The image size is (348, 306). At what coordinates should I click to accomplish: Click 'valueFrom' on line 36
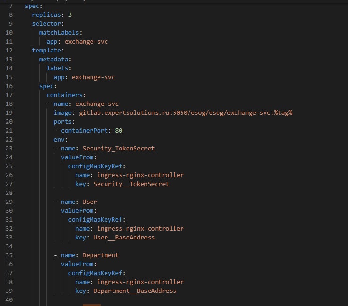pyautogui.click(x=77, y=264)
